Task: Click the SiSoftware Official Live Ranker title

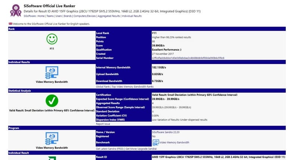Action: pos(49,6)
